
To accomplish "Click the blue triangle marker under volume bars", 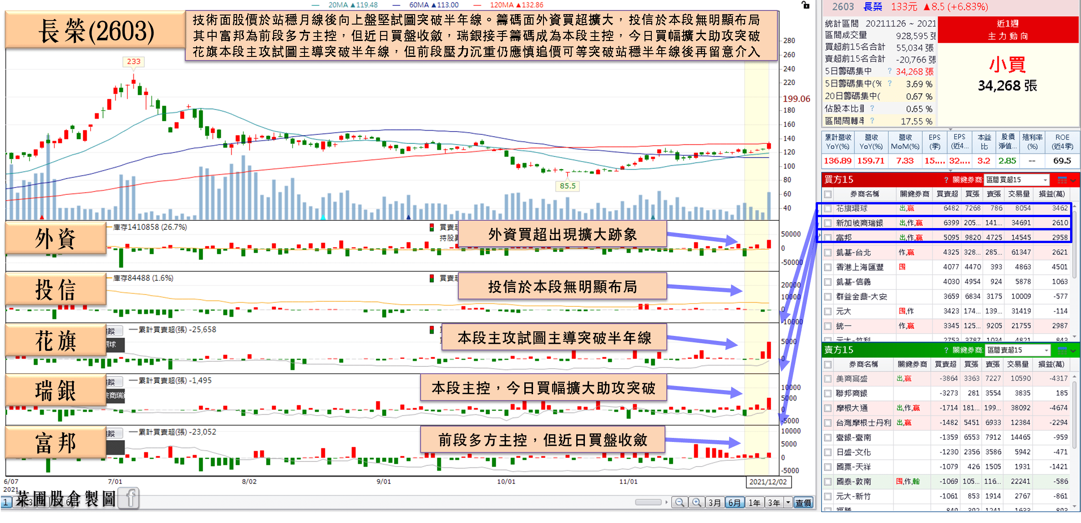I will coord(408,217).
